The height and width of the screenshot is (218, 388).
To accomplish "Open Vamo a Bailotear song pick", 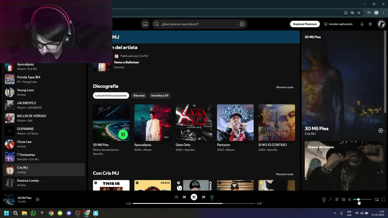I will click(x=126, y=62).
